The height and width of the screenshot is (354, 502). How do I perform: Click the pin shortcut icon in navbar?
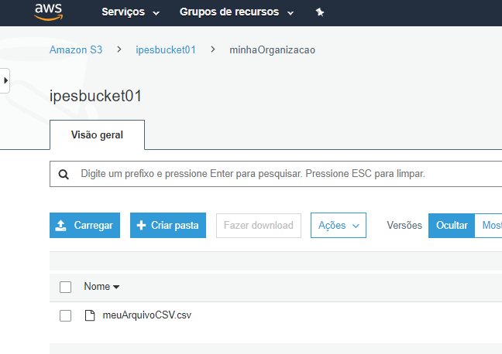(320, 13)
